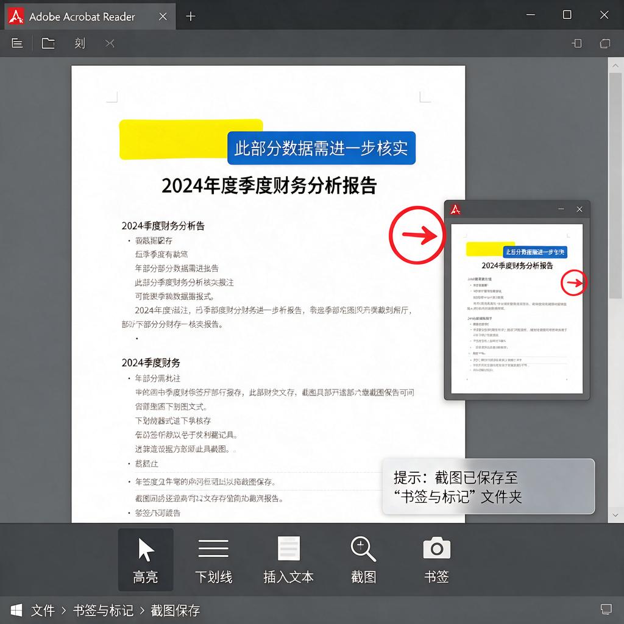Switch to the Adobe Acrobat Reader tab
The image size is (624, 624).
90,16
